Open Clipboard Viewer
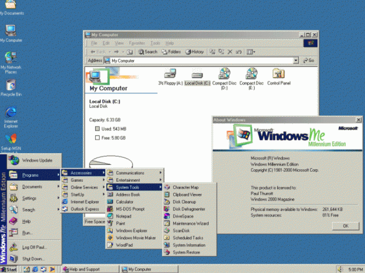The image size is (365, 273). coord(190,194)
